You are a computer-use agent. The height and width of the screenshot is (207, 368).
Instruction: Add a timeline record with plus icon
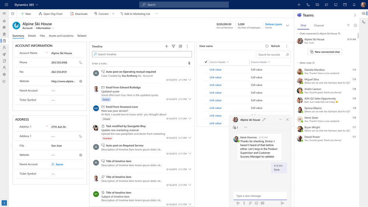[x=167, y=46]
